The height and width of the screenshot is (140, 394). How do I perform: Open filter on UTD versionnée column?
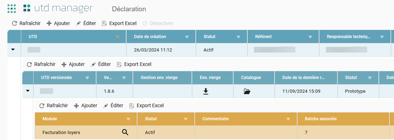(x=87, y=78)
